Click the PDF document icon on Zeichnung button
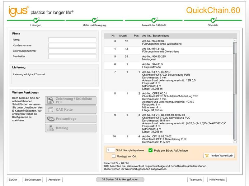The height and width of the screenshot is (186, 249). [x=50, y=100]
